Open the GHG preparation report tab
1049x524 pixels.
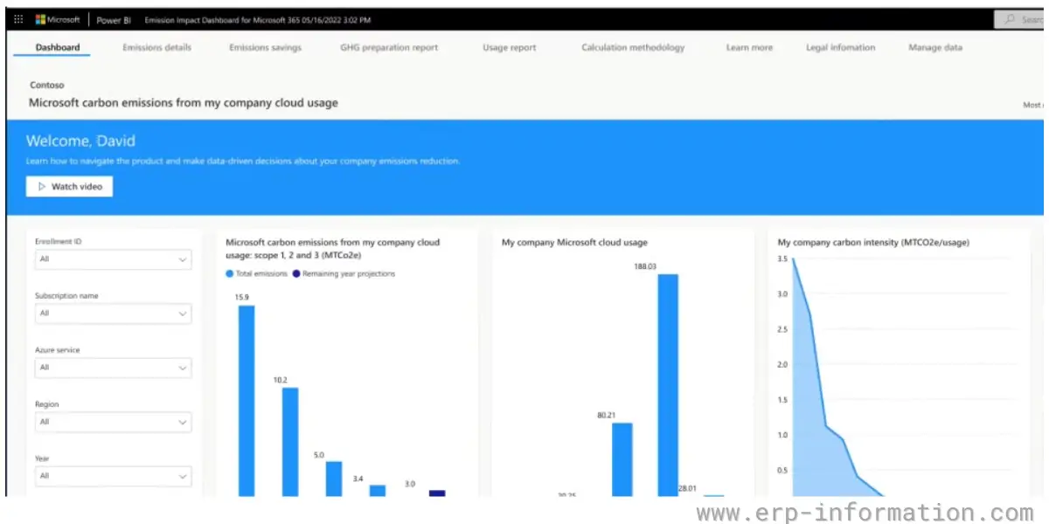coord(389,47)
